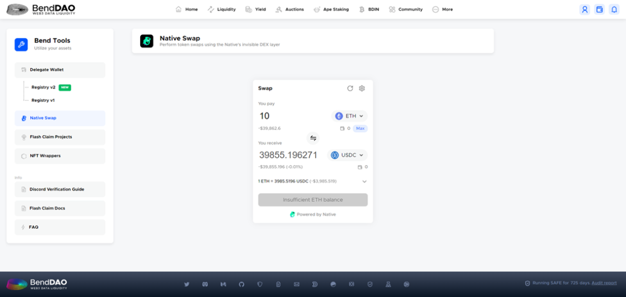The width and height of the screenshot is (626, 297).
Task: Open notifications bell icon
Action: pos(614,9)
